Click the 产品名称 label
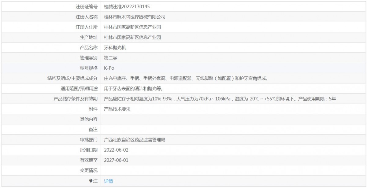This screenshot has width=367, height=188. point(89,48)
